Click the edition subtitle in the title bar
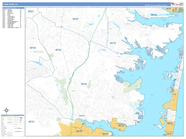Viewport: 186px width, 139px height. pos(156,5)
